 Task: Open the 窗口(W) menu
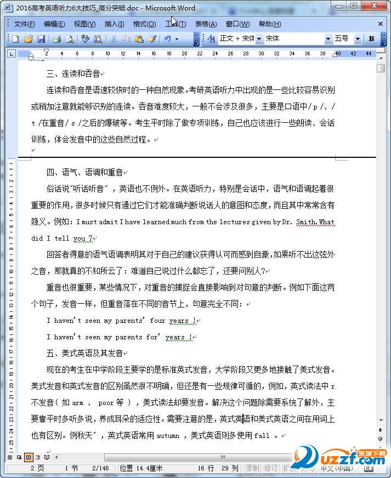237,24
